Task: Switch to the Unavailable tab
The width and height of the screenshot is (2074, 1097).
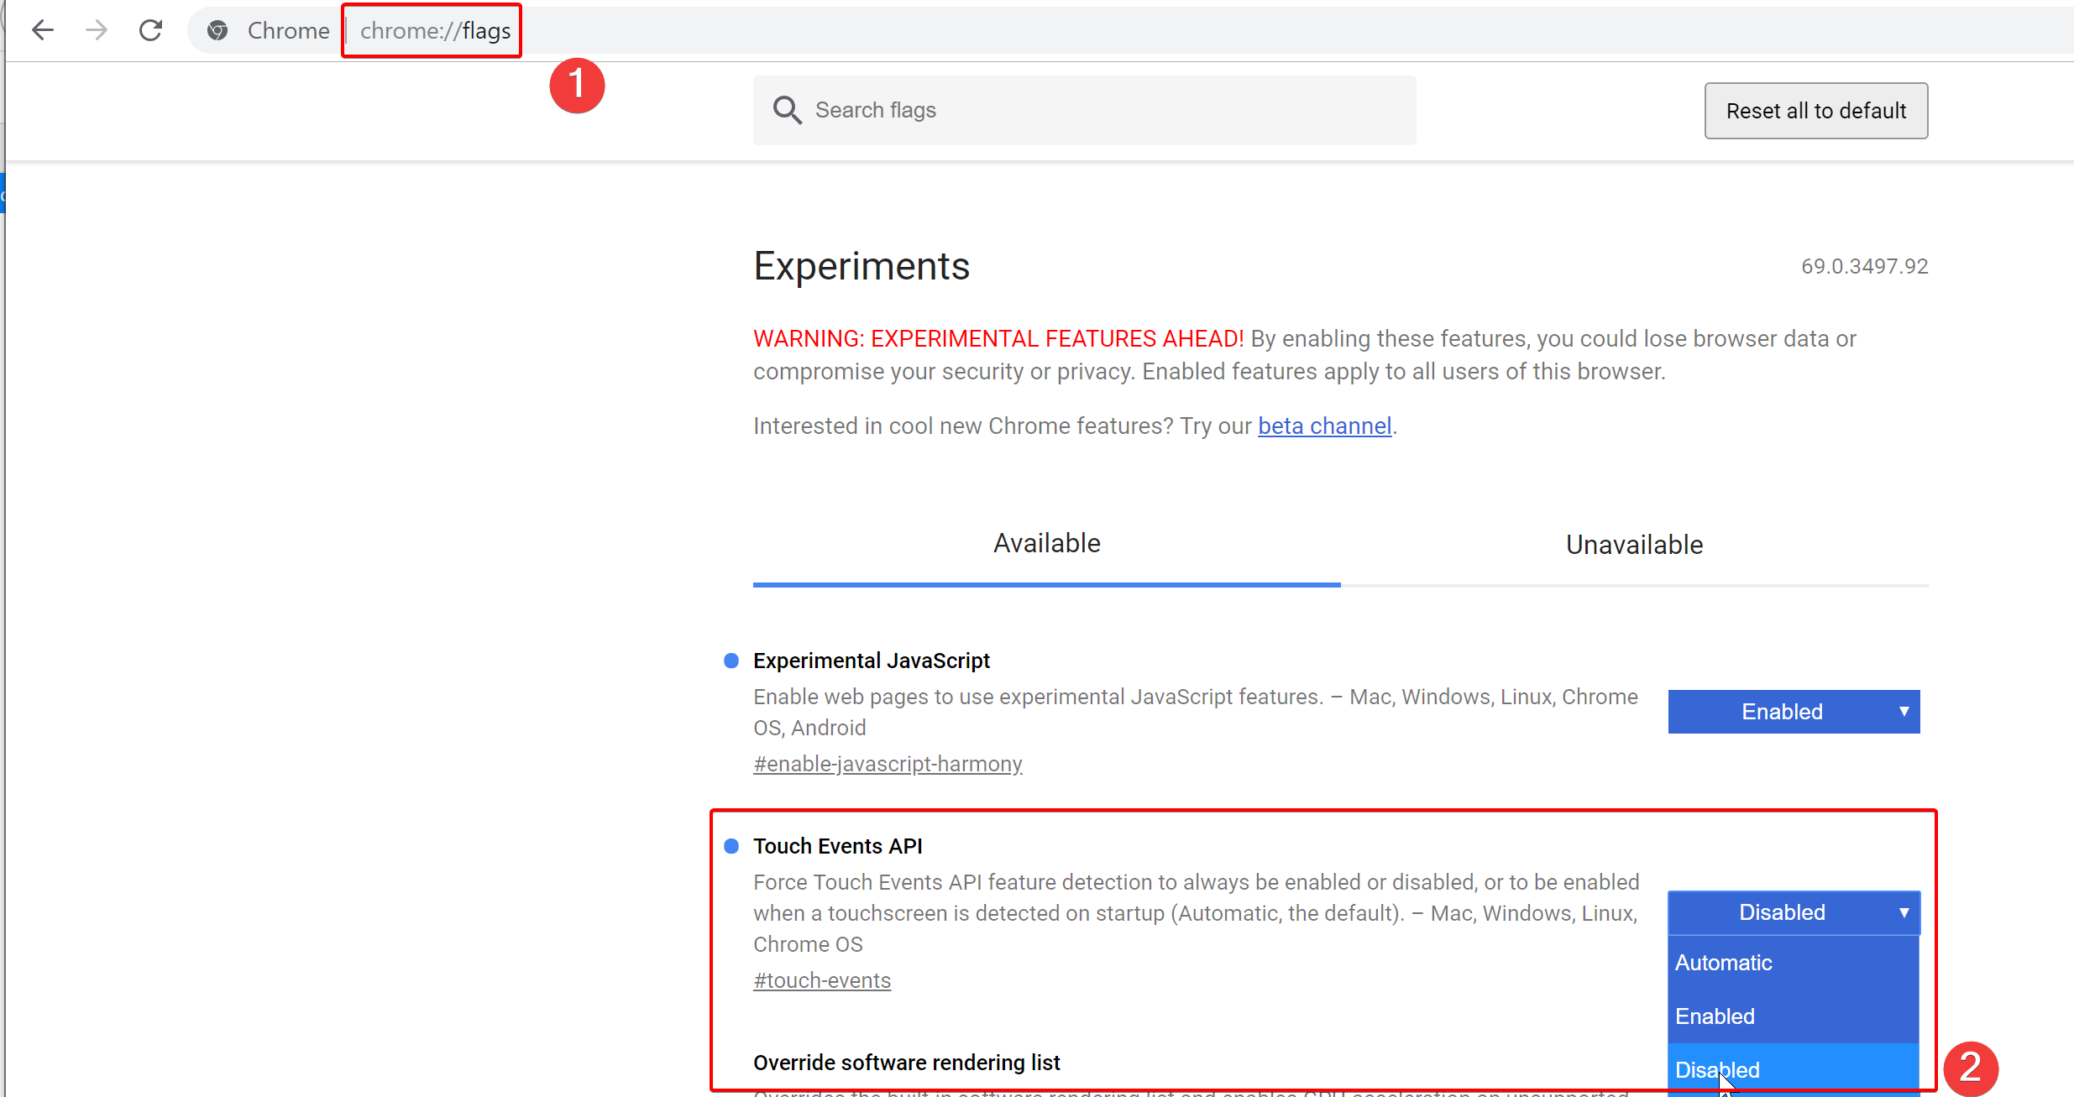Action: [1634, 545]
